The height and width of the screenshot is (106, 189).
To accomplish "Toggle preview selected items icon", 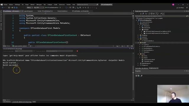I will 163,14.
